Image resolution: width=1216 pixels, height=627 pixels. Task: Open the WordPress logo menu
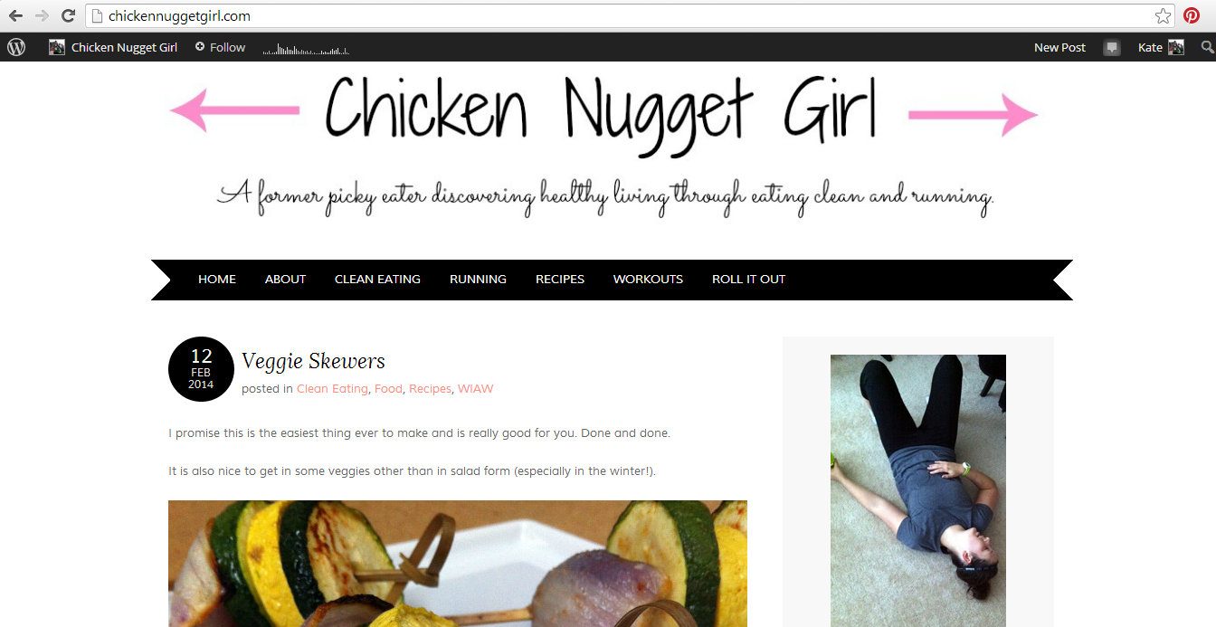(x=16, y=47)
